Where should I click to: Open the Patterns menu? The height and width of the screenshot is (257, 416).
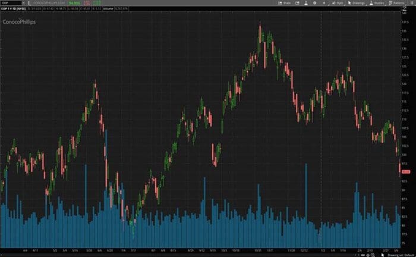396,3
